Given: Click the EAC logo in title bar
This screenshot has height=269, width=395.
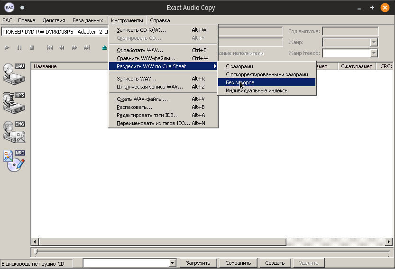Looking at the screenshot, I should click(x=9, y=8).
